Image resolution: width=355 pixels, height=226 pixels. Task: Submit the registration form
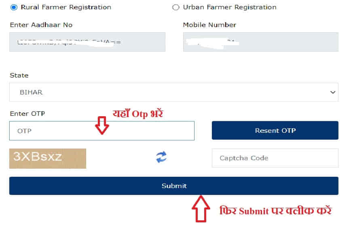click(173, 186)
